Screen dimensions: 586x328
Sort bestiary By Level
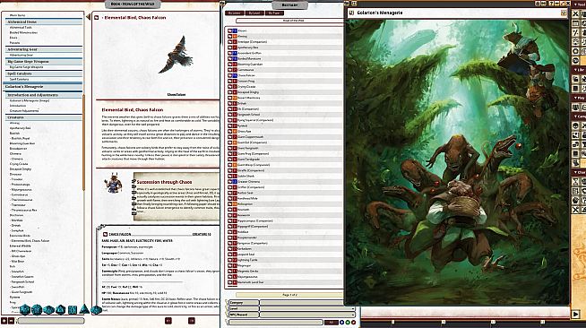[254, 13]
